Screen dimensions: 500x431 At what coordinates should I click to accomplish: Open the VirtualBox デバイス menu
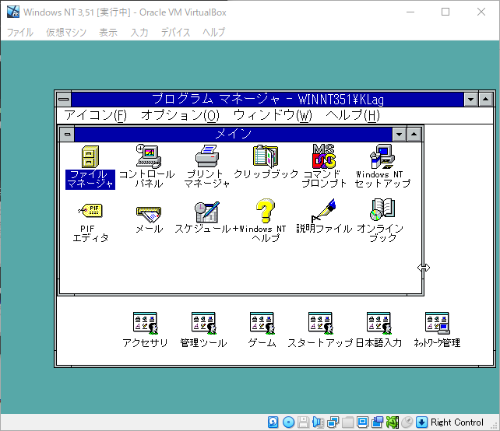click(x=175, y=32)
